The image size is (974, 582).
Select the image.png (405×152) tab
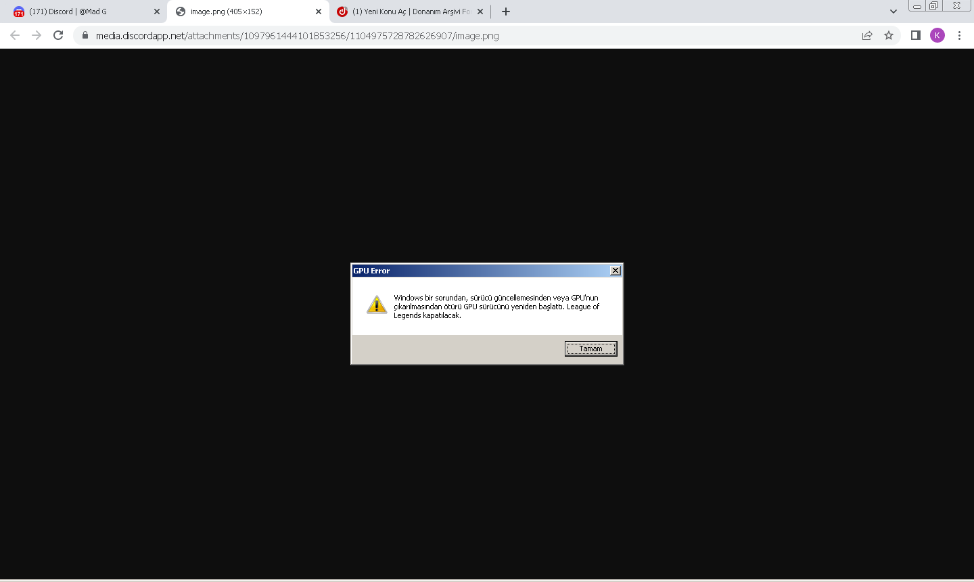pos(248,12)
